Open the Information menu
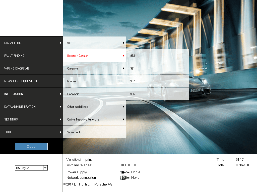 pyautogui.click(x=31, y=94)
